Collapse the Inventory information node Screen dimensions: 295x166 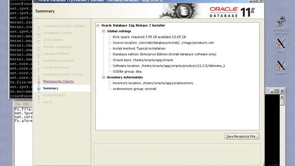pyautogui.click(x=103, y=77)
